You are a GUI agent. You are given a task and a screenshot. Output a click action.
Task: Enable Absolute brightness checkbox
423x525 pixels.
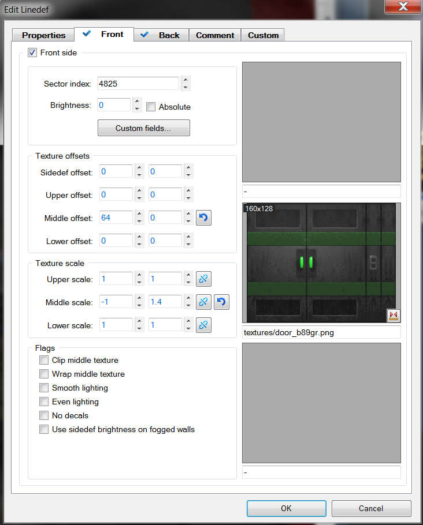[151, 107]
